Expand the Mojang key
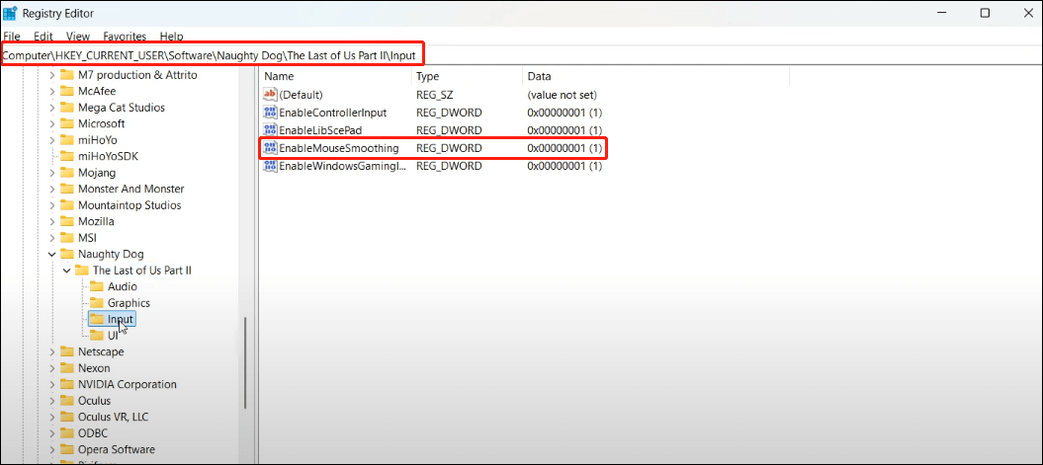Viewport: 1043px width, 465px height. [x=51, y=173]
